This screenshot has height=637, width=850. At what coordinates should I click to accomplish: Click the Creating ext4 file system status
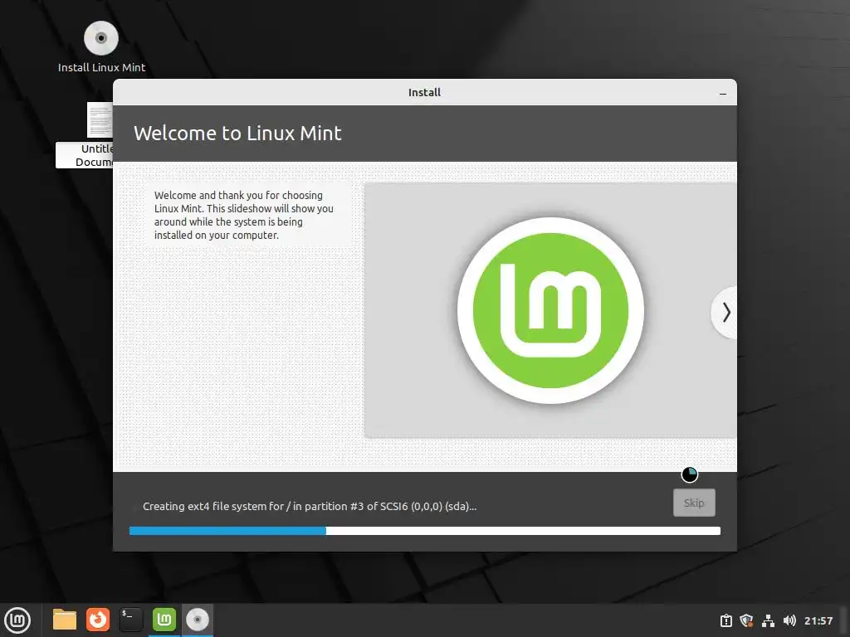(x=310, y=507)
